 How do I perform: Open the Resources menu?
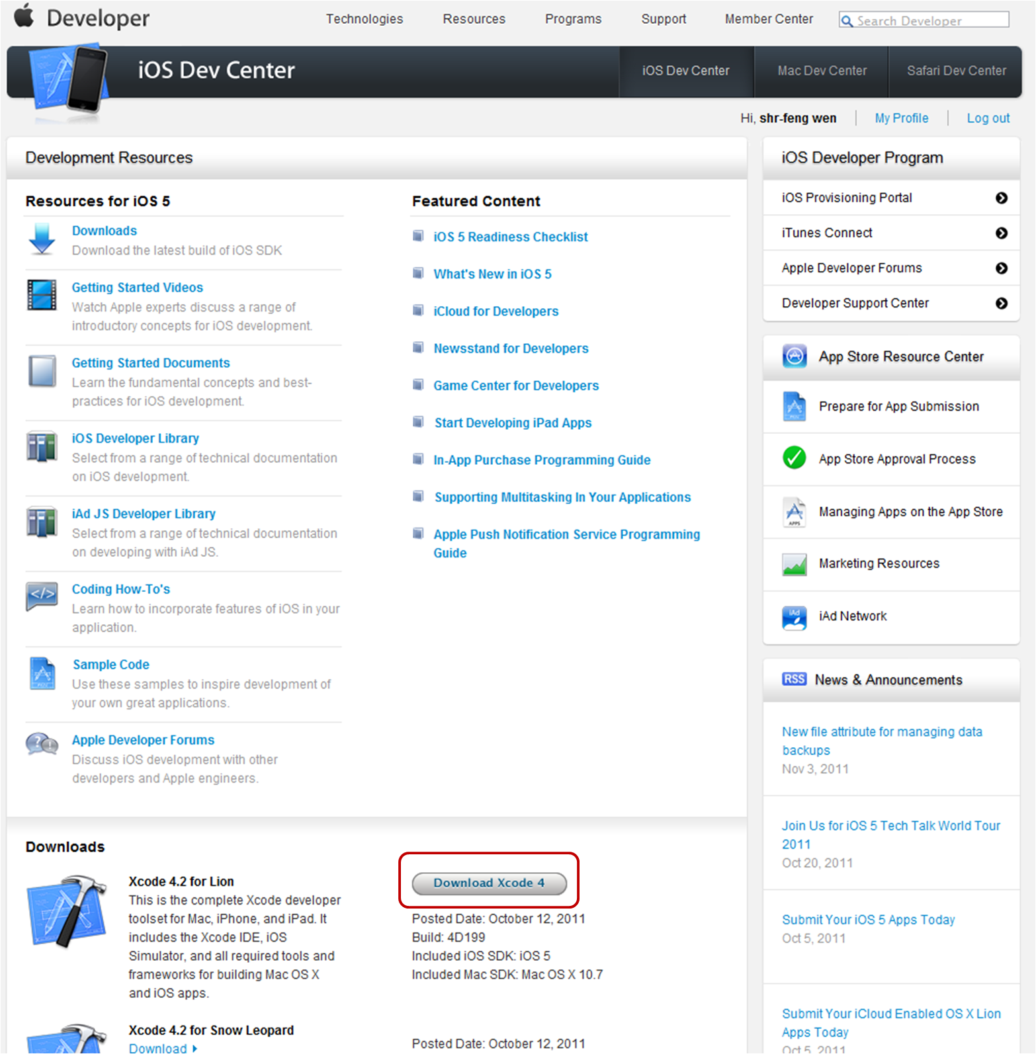tap(474, 19)
